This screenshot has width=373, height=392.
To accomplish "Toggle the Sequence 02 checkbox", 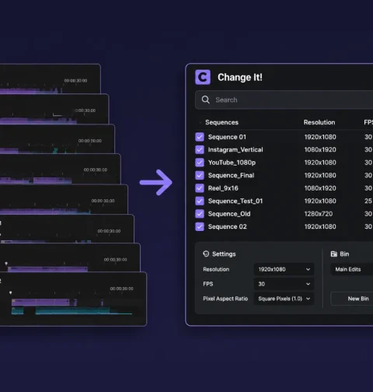I will click(x=200, y=226).
